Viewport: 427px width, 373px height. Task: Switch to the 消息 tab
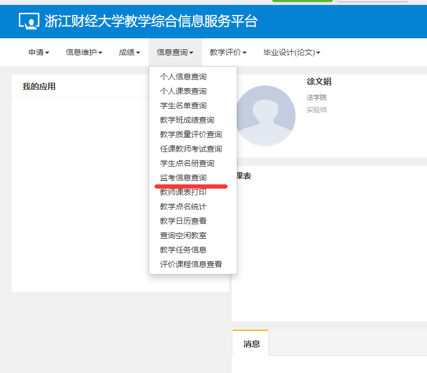(251, 344)
